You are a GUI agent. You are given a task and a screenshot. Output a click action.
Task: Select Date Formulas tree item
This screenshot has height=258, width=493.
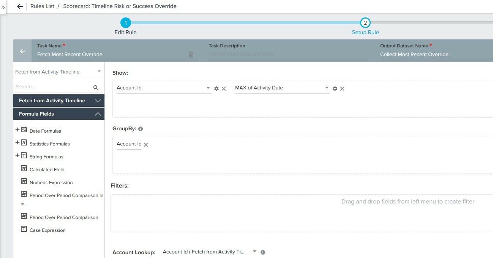click(45, 131)
